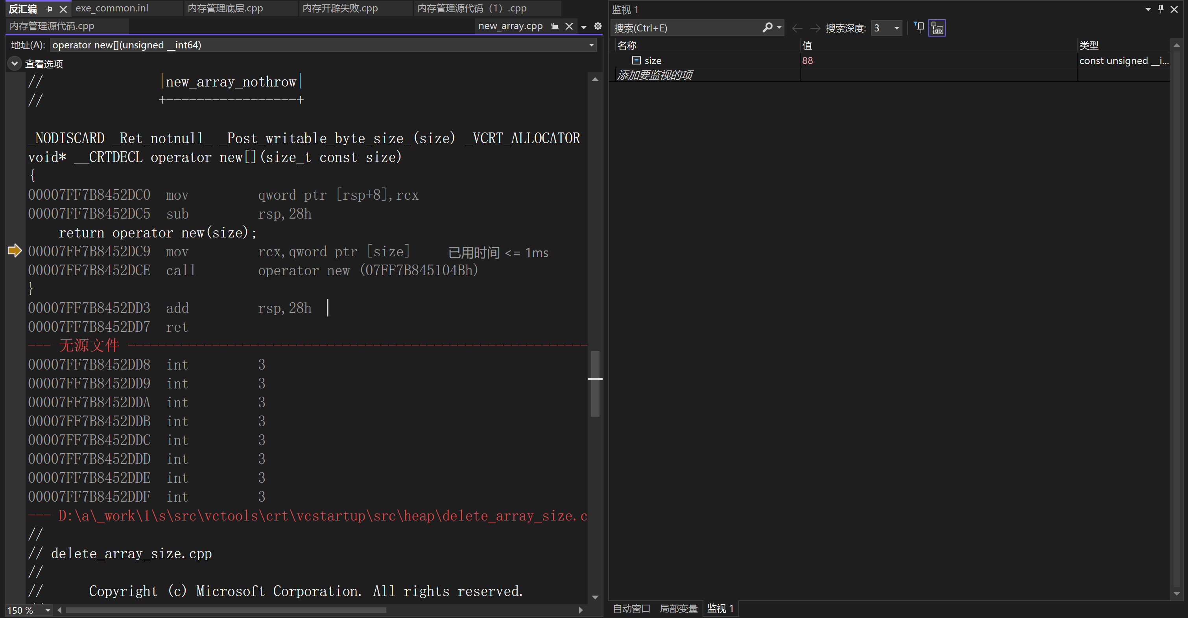Expand the 查看选项 viewing options section
This screenshot has height=618, width=1188.
(15, 64)
